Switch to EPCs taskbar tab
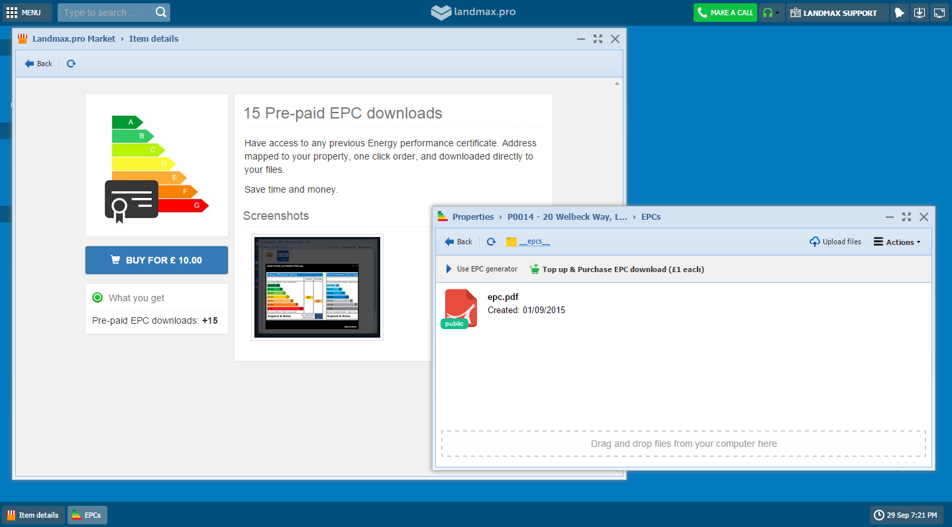The image size is (952, 527). (87, 515)
